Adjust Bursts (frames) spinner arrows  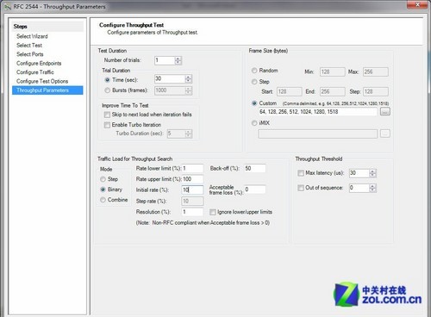tap(189, 90)
